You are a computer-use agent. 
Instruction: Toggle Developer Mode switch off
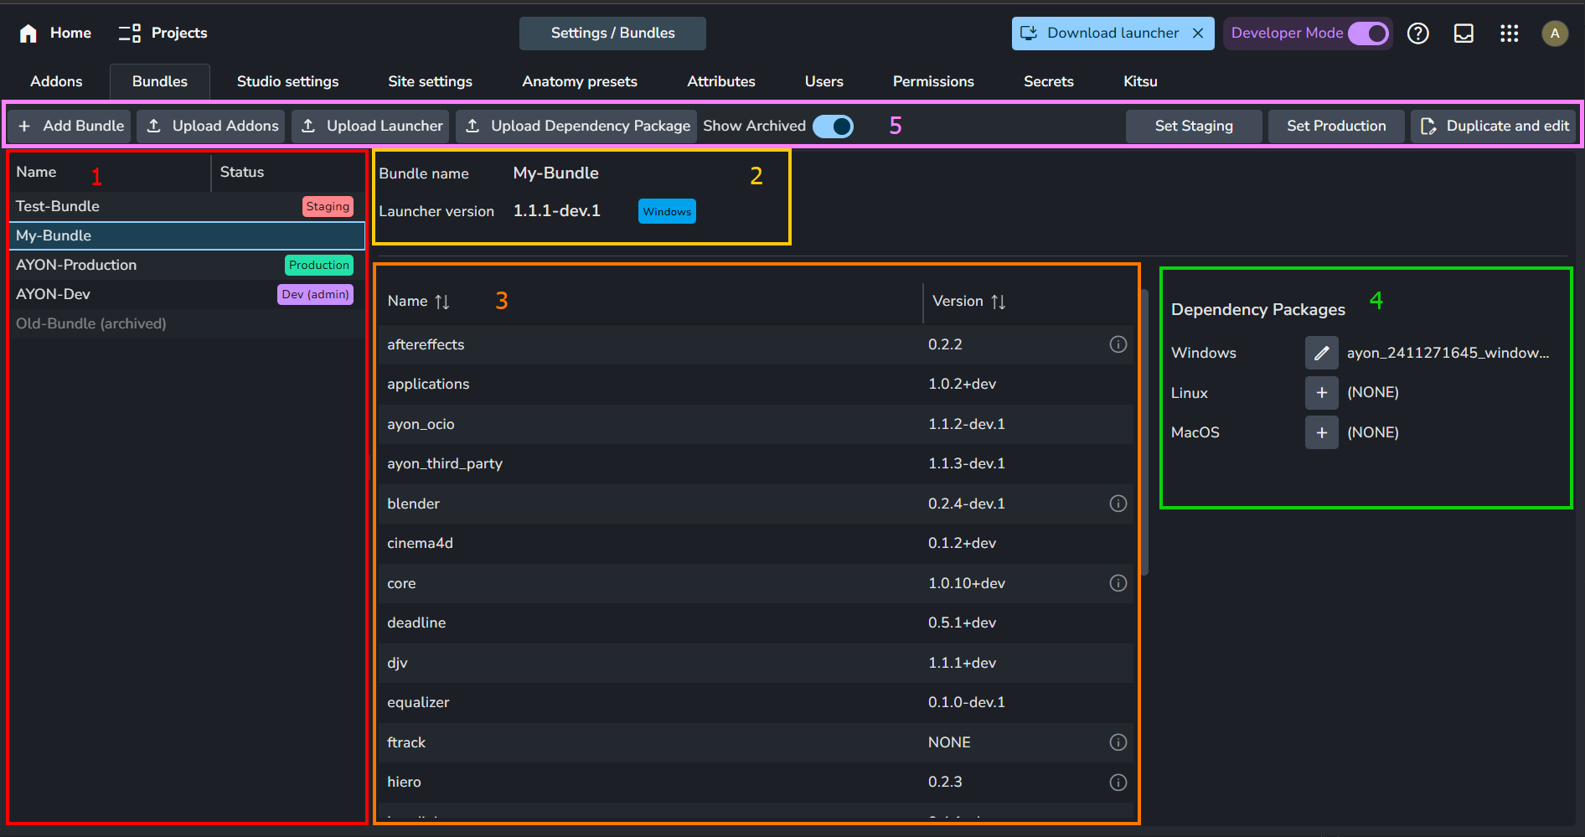(1368, 34)
